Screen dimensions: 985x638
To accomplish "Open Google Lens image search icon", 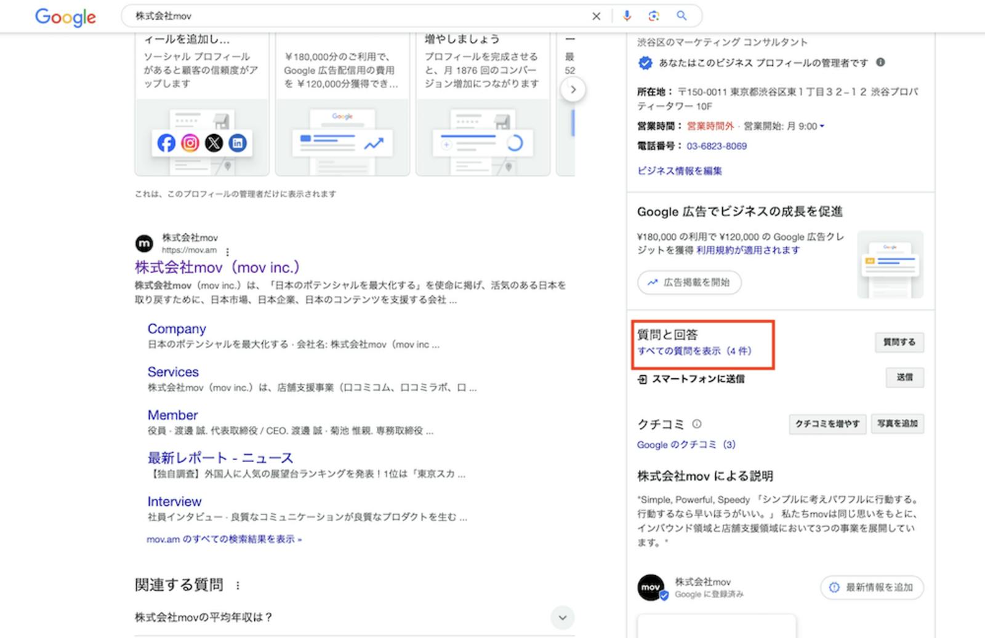I will click(654, 16).
